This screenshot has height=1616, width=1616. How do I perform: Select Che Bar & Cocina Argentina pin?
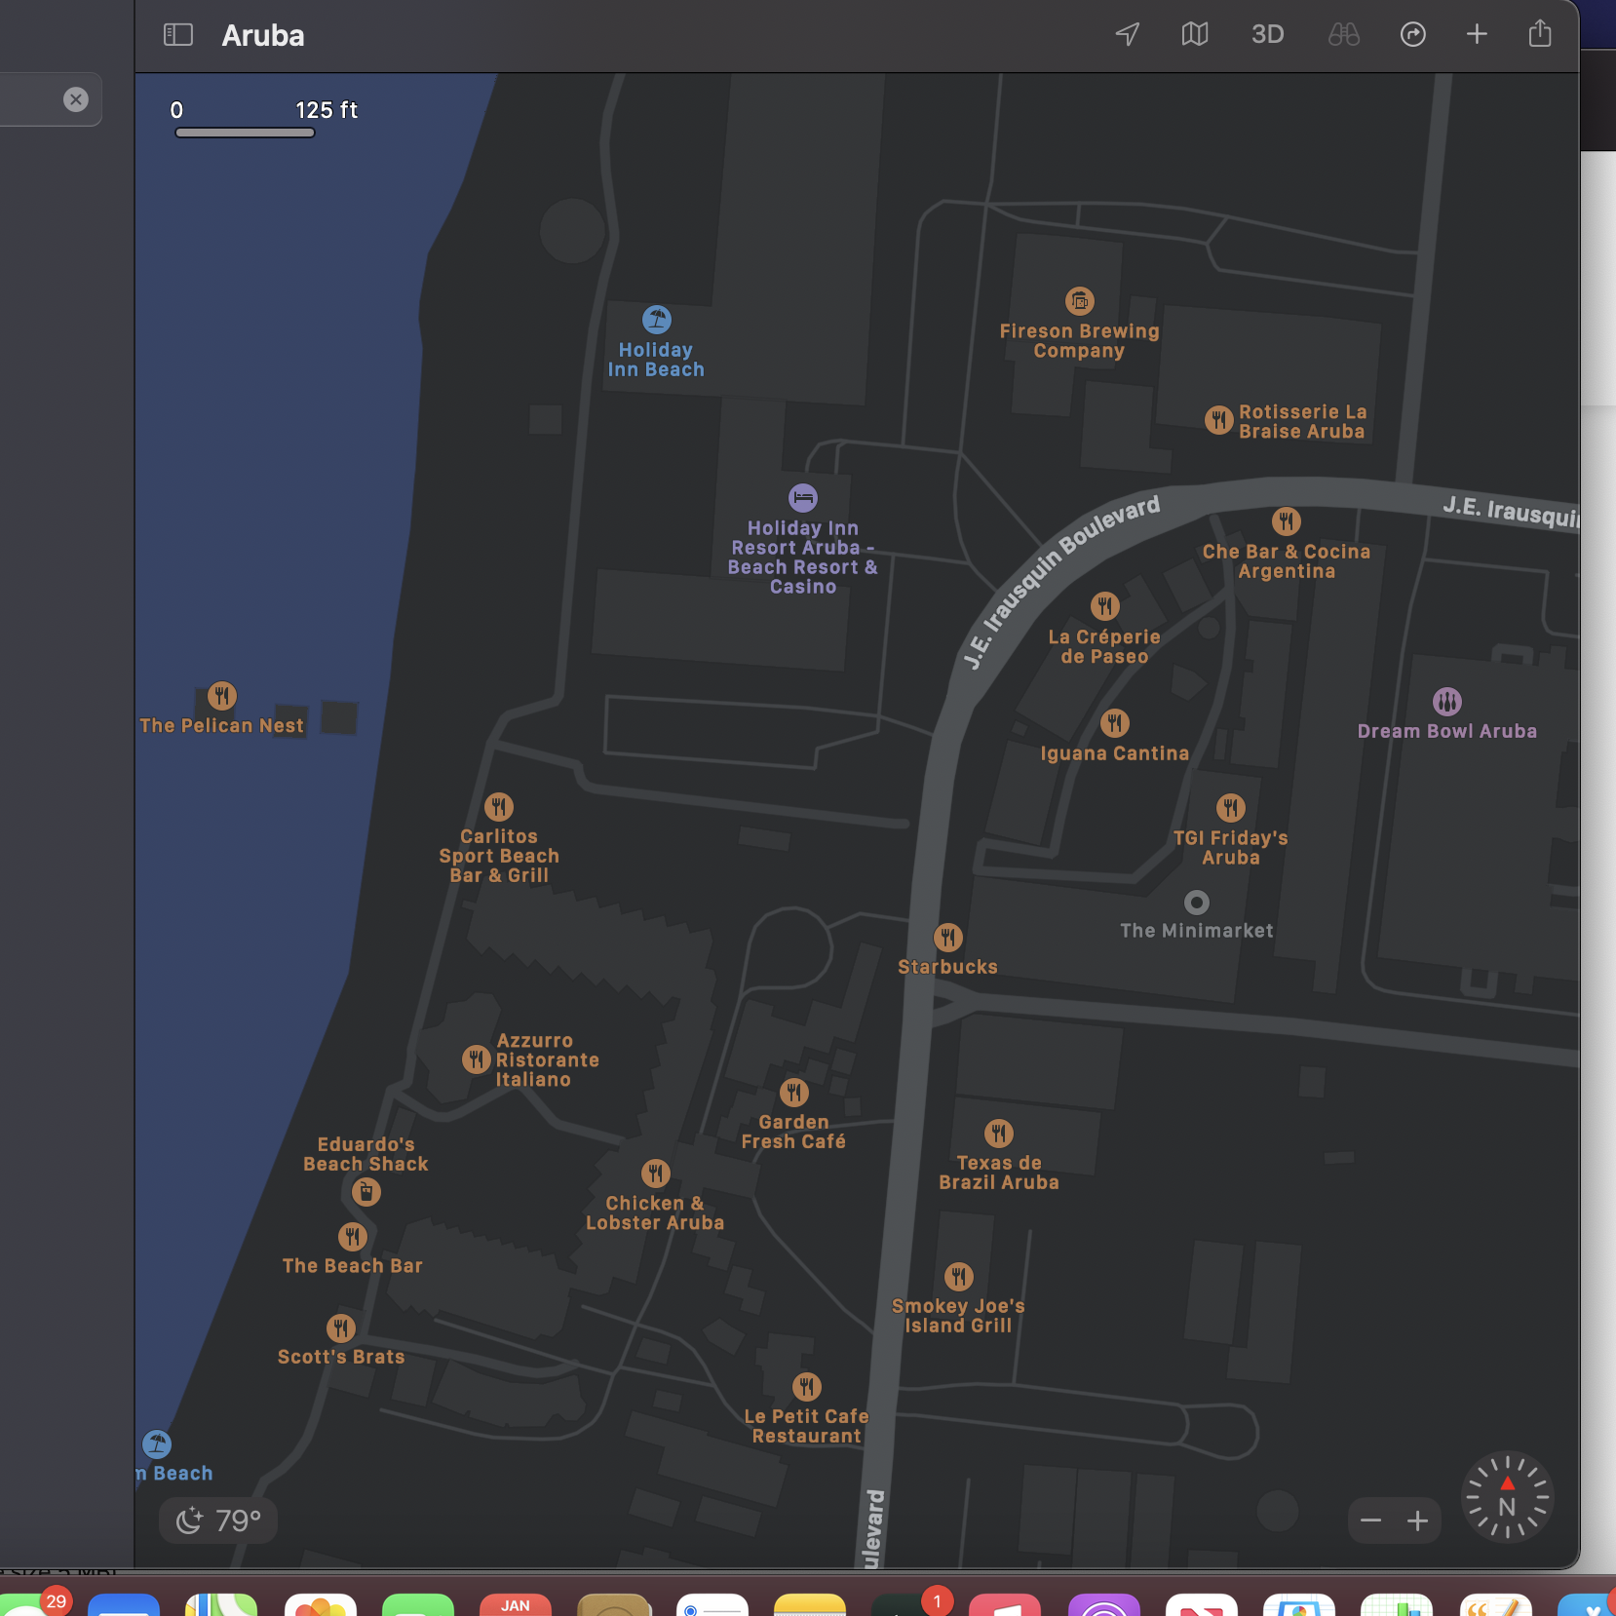tap(1287, 521)
